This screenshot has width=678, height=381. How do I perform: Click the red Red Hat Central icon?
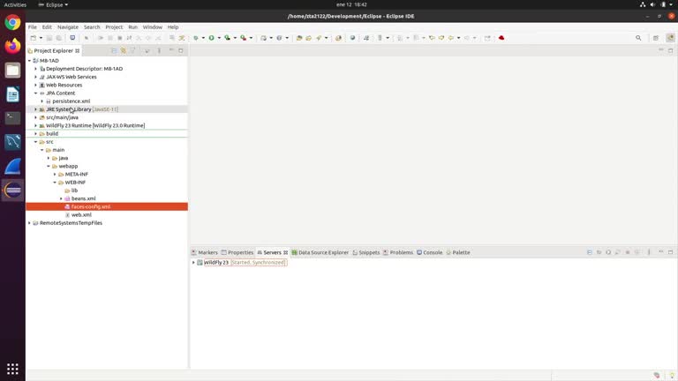501,38
